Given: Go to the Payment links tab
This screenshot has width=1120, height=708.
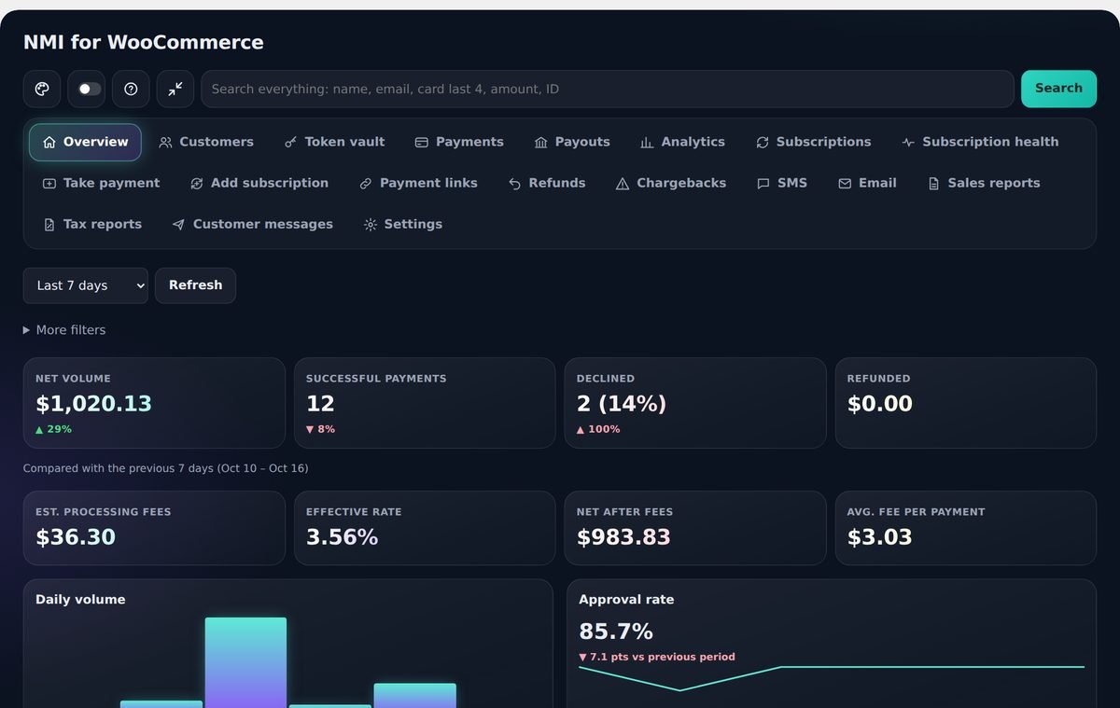Looking at the screenshot, I should pyautogui.click(x=419, y=184).
